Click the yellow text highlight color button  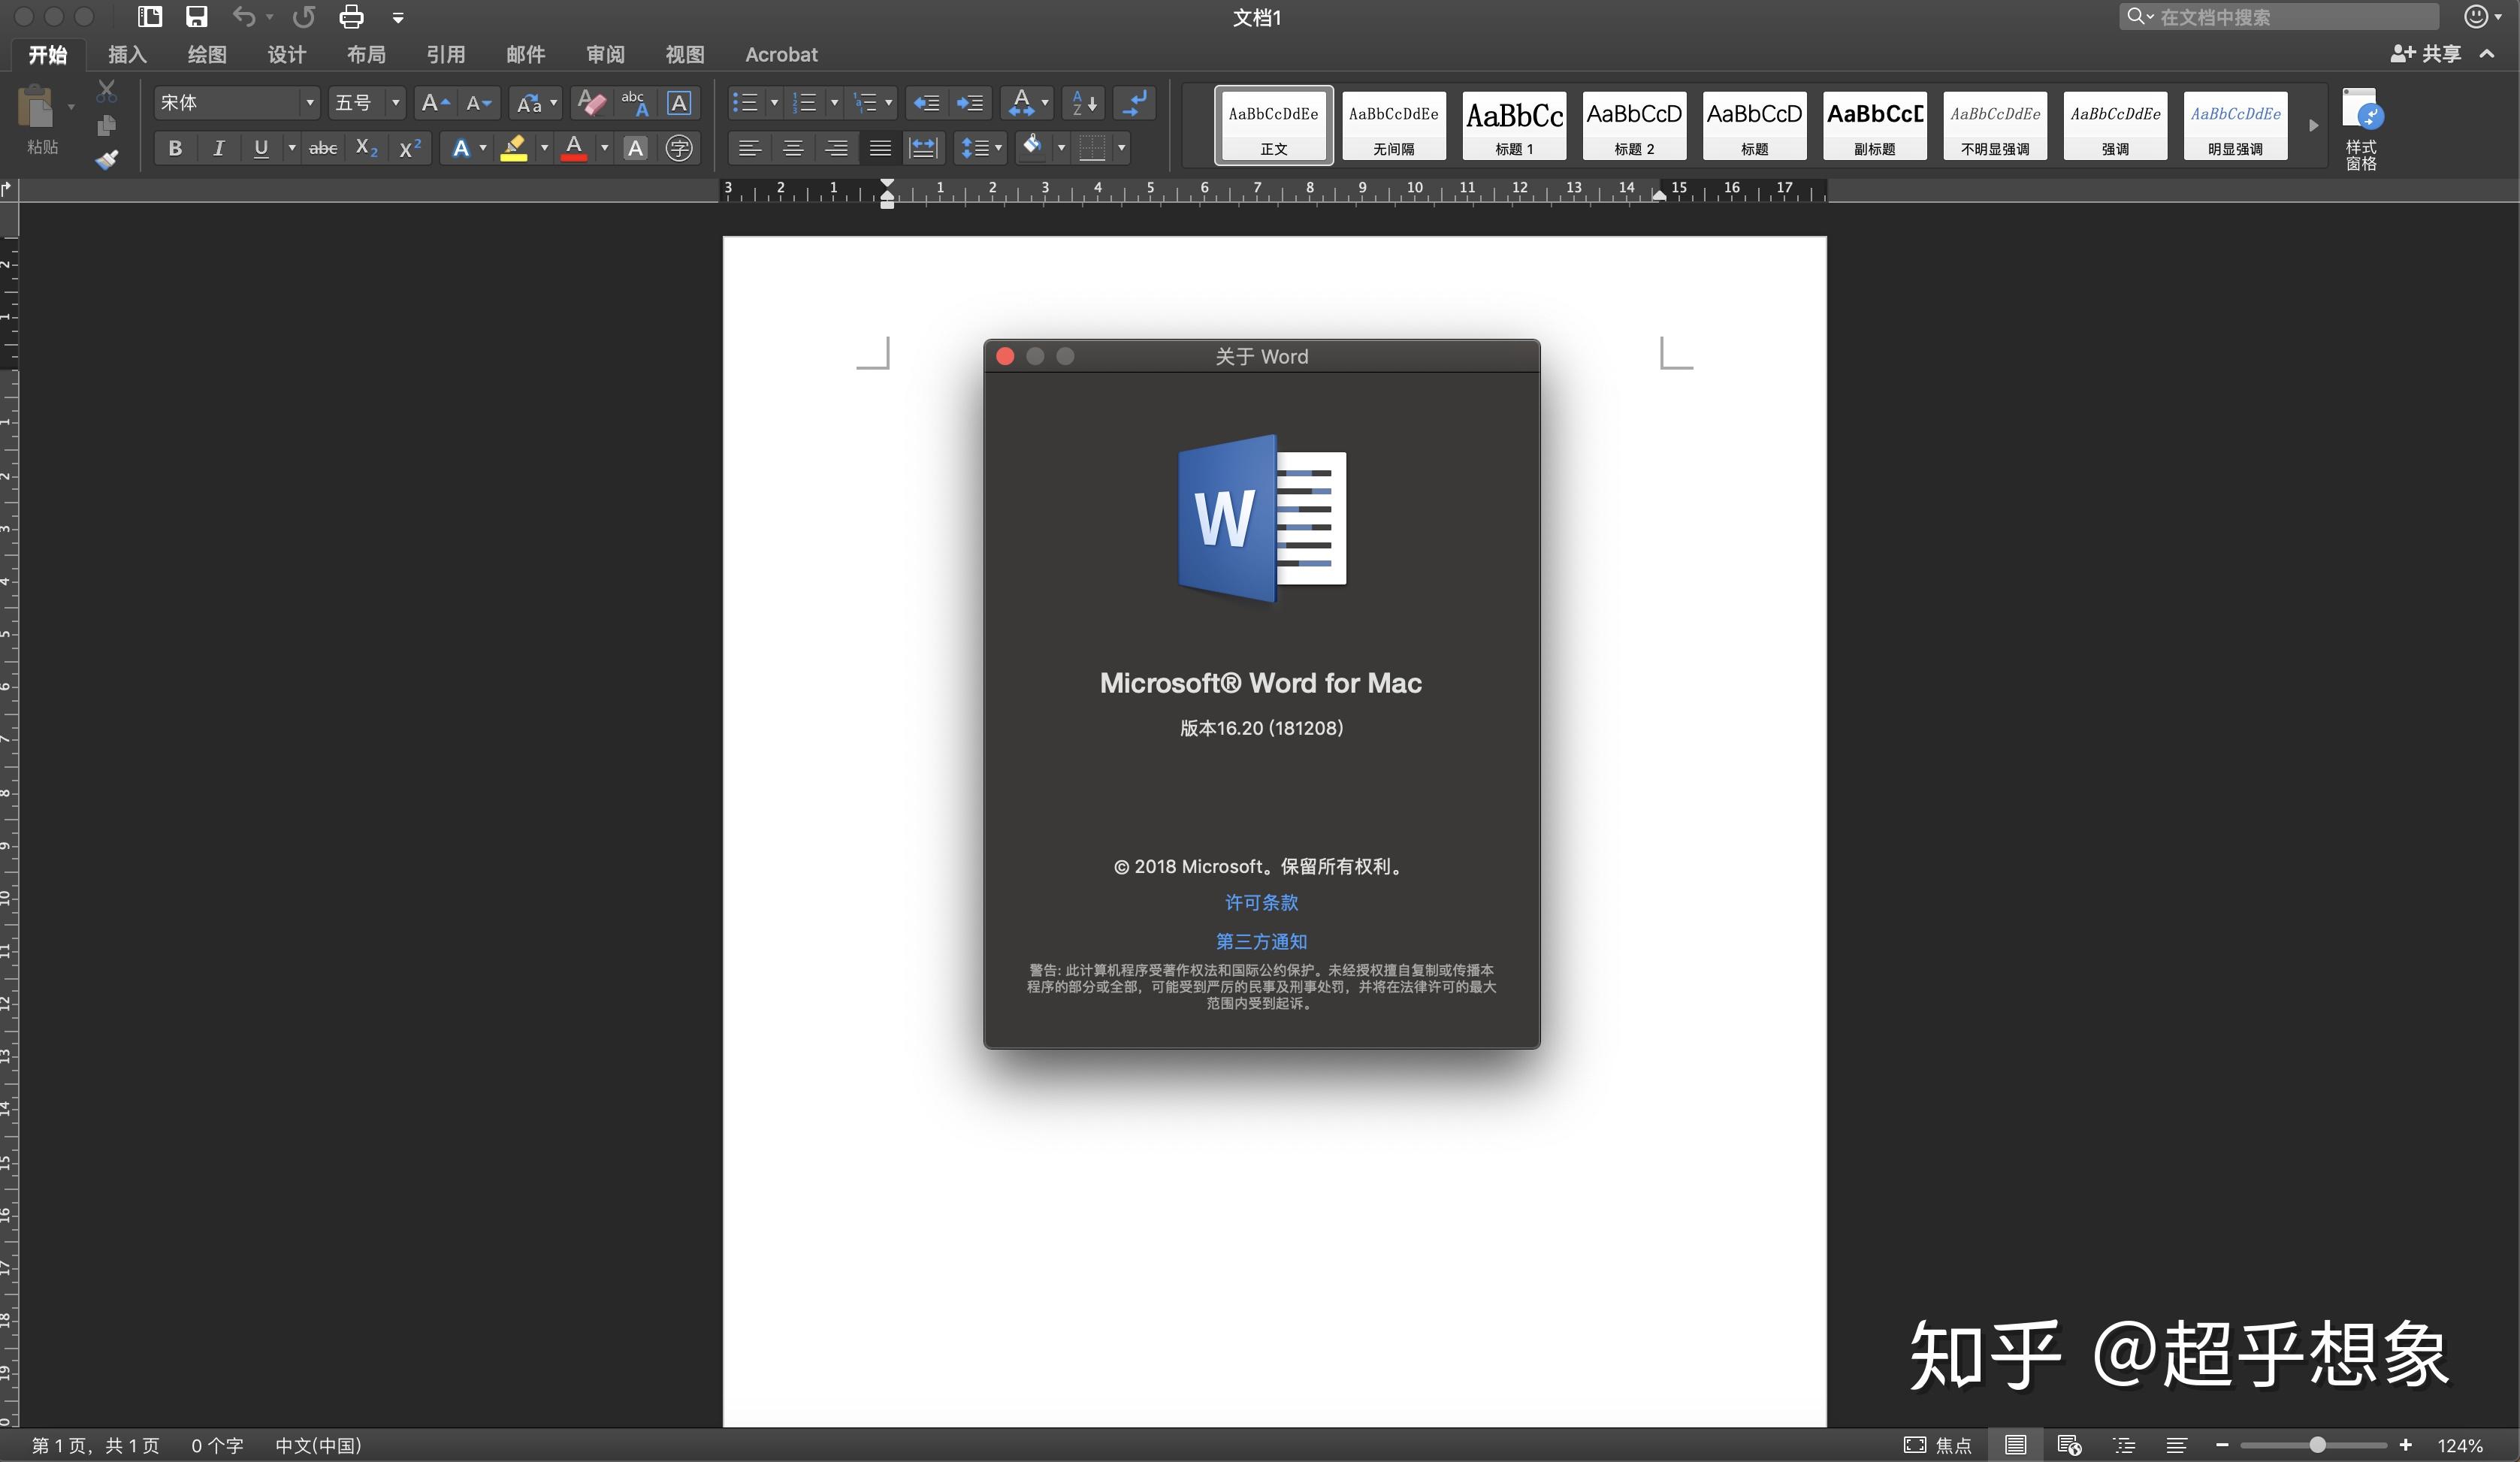click(513, 148)
